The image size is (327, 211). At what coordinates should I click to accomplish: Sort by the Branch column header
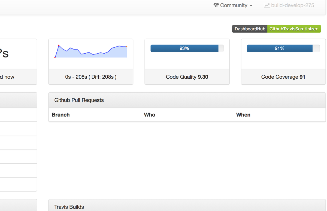60,115
